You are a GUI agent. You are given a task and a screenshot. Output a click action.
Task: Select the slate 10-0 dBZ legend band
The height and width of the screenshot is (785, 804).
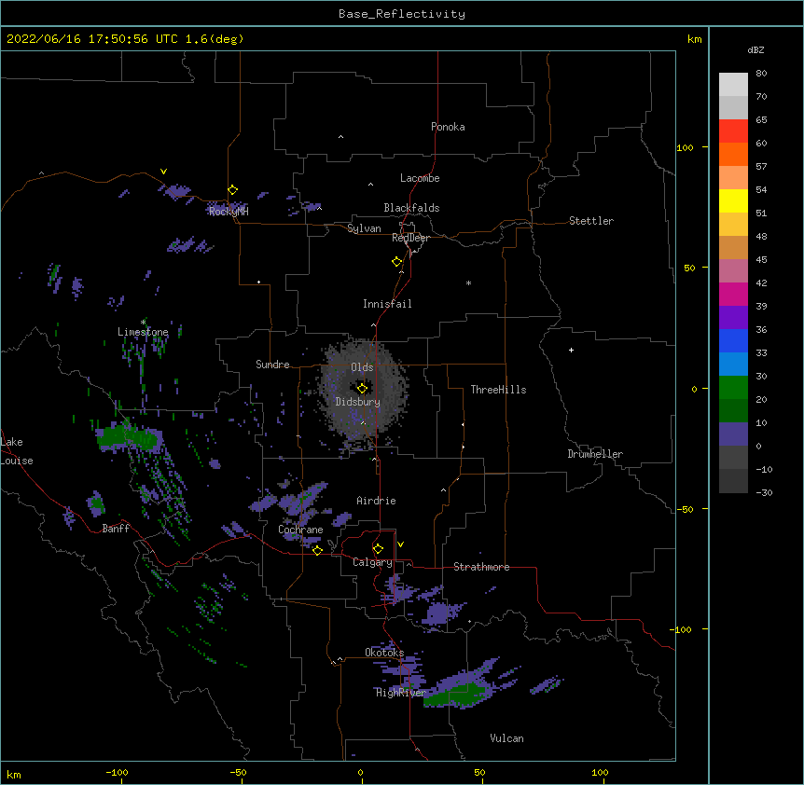coord(733,434)
